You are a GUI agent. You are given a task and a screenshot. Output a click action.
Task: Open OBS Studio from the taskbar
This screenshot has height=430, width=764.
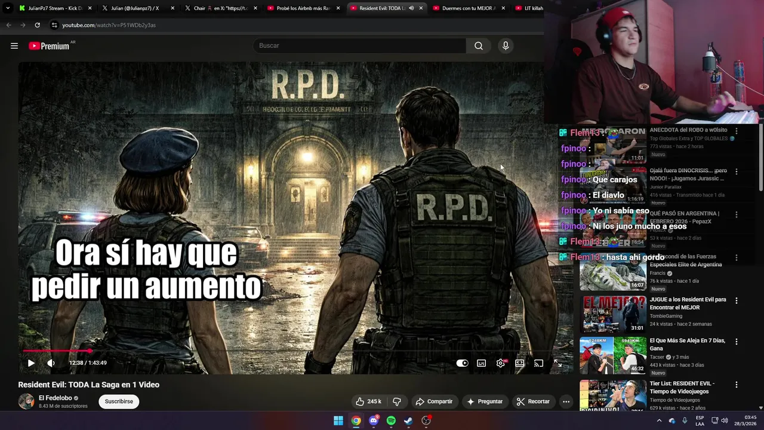point(426,420)
